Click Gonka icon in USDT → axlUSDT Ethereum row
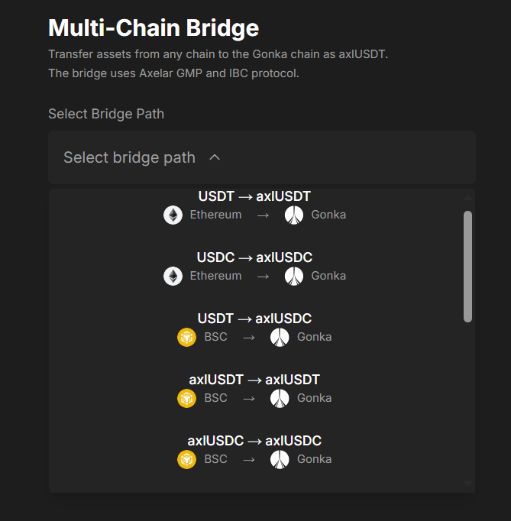The image size is (511, 521). coord(294,215)
